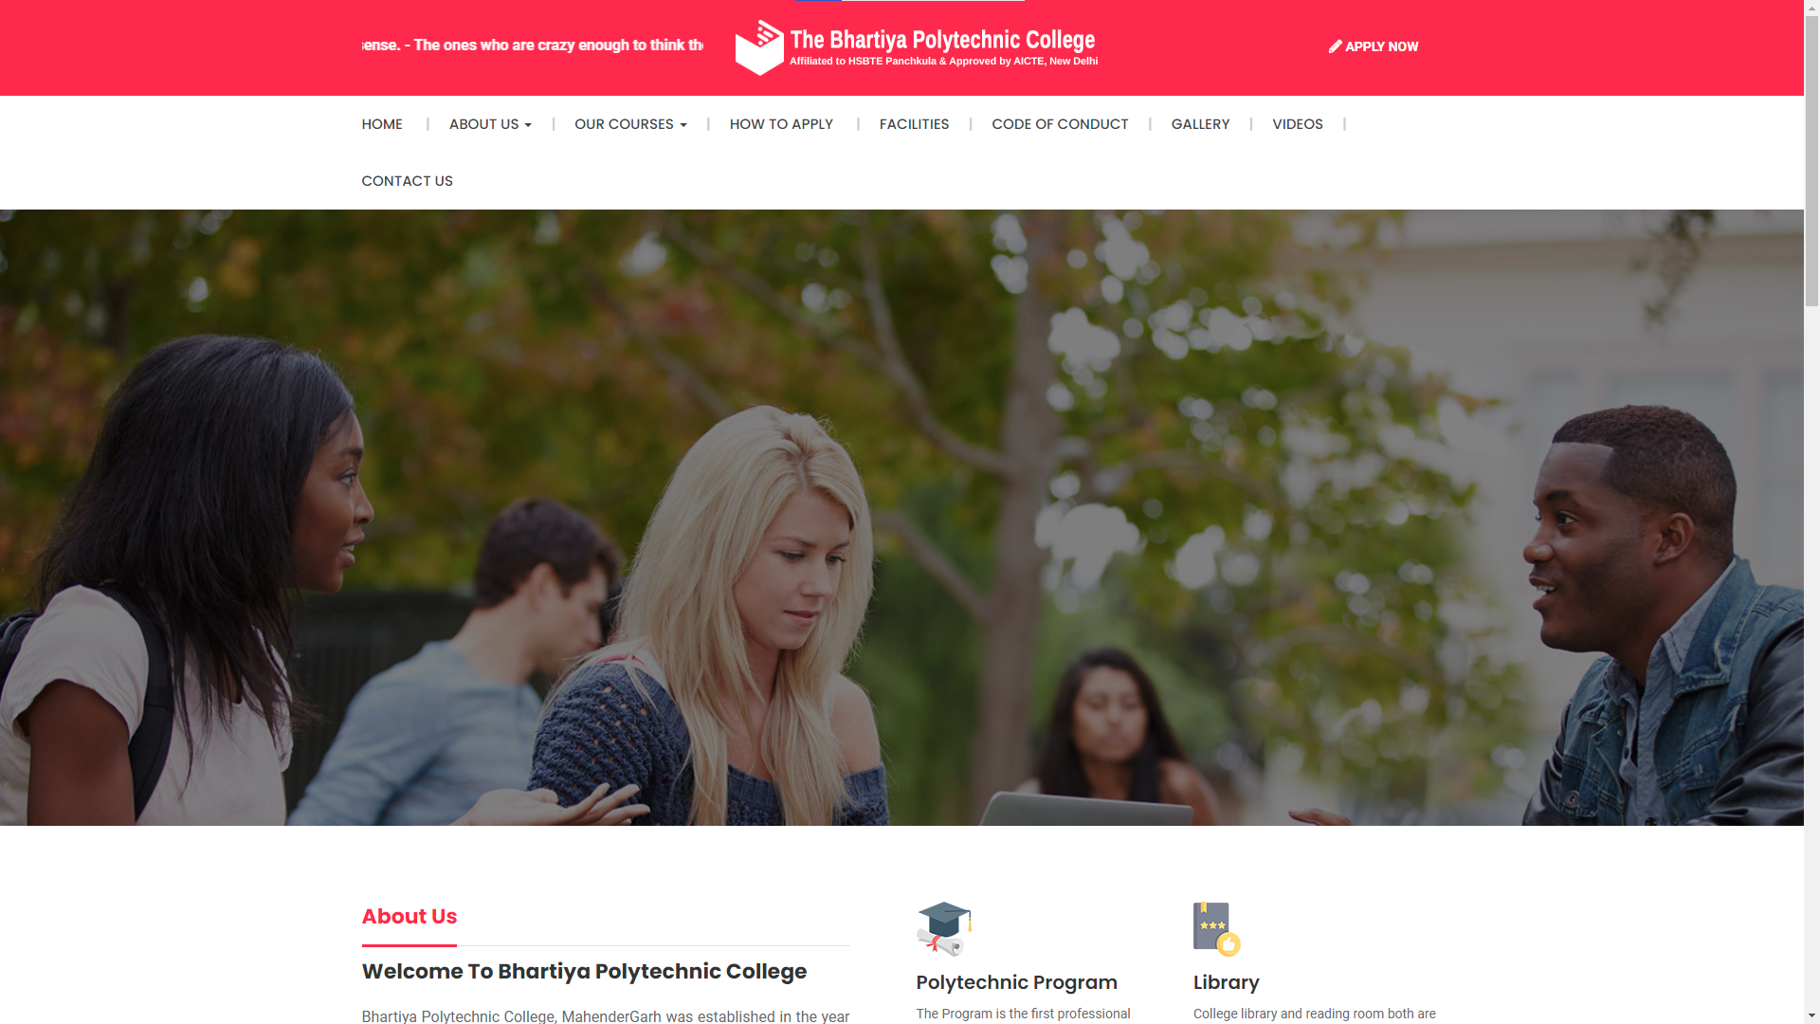
Task: Click the college logo icon in header
Action: tap(759, 47)
